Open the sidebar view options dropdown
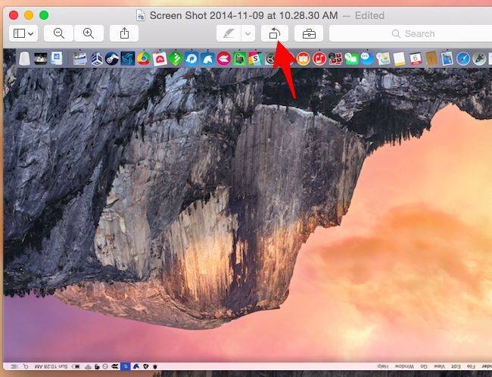Viewport: 492px width, 377px height. (x=23, y=33)
